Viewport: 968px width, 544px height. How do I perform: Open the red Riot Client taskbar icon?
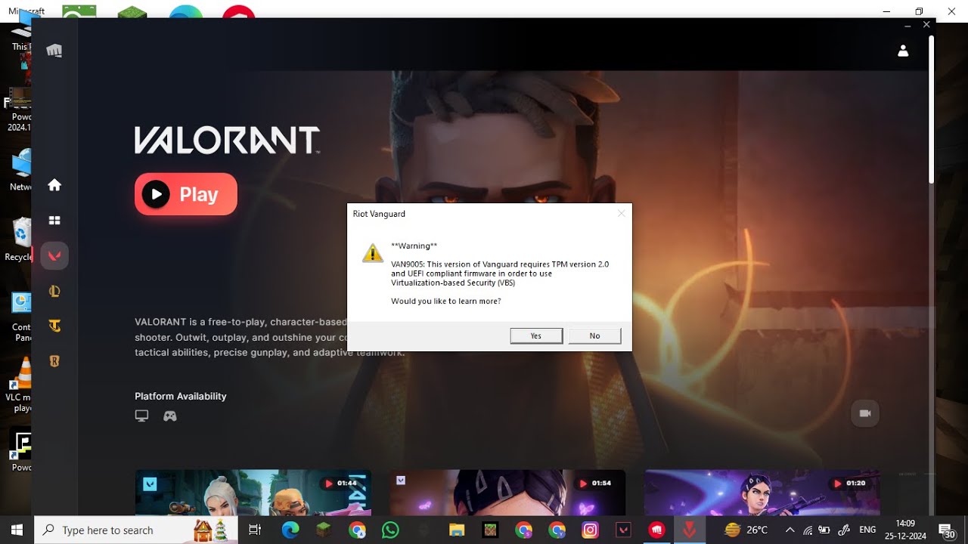click(656, 530)
